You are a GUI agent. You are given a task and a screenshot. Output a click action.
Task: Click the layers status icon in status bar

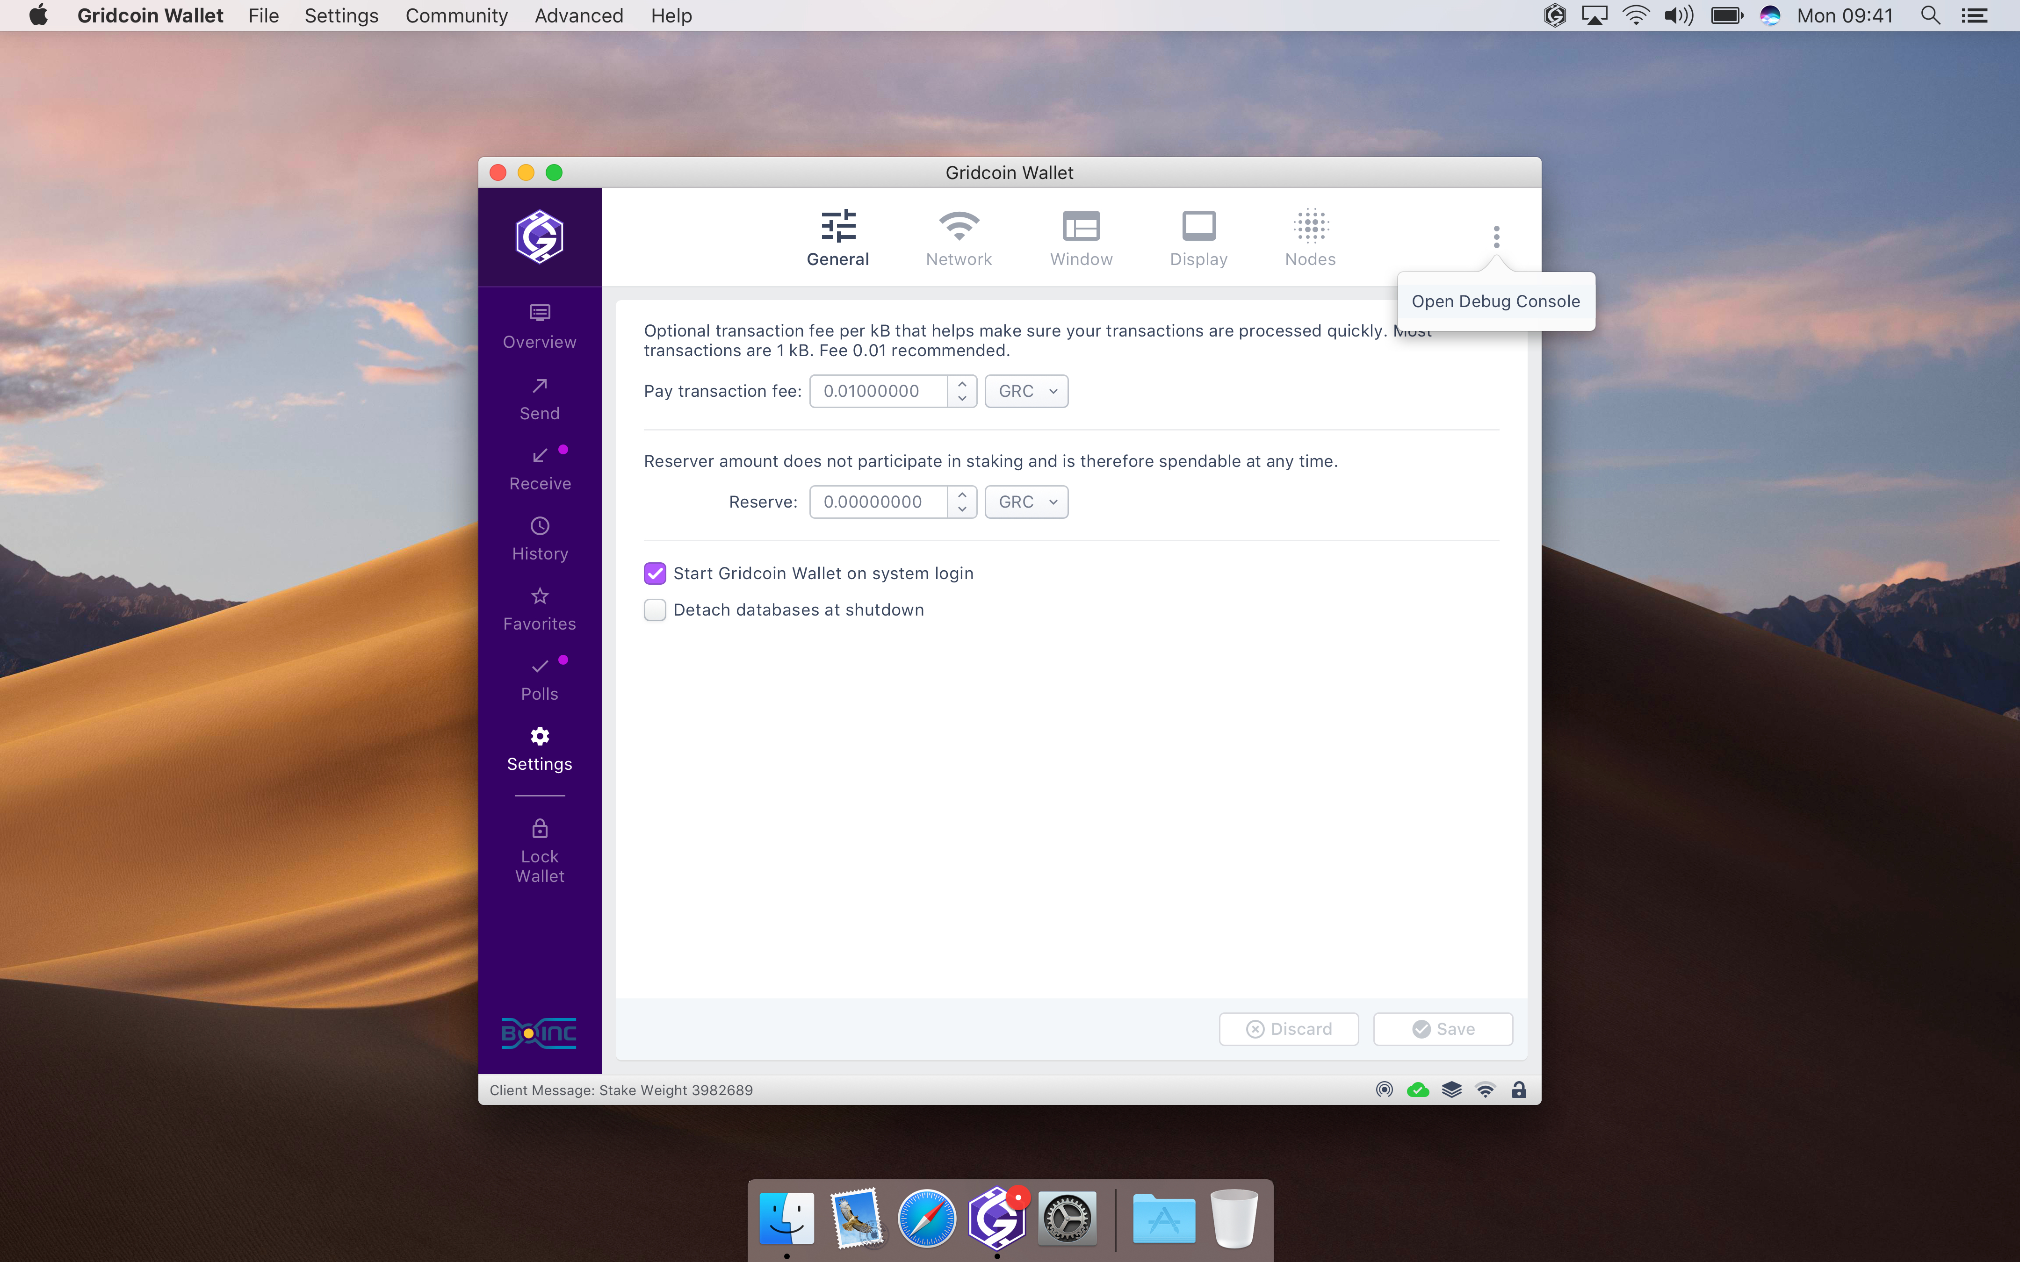point(1451,1090)
